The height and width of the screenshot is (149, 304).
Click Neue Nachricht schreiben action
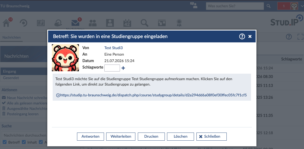[x=25, y=97]
